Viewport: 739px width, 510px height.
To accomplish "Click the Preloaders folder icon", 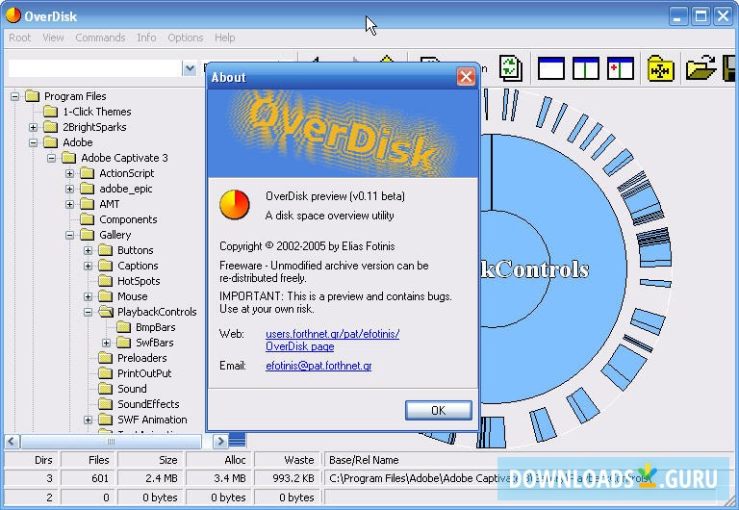I will click(106, 358).
